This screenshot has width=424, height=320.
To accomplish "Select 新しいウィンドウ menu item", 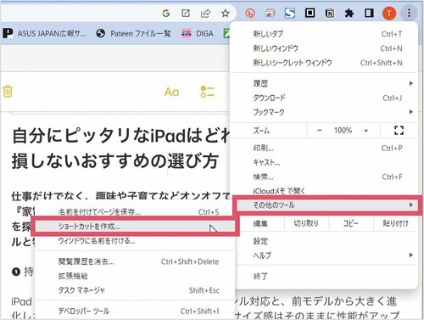I will (x=324, y=48).
